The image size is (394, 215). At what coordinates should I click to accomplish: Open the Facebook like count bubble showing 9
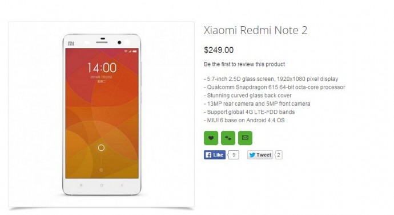point(234,155)
